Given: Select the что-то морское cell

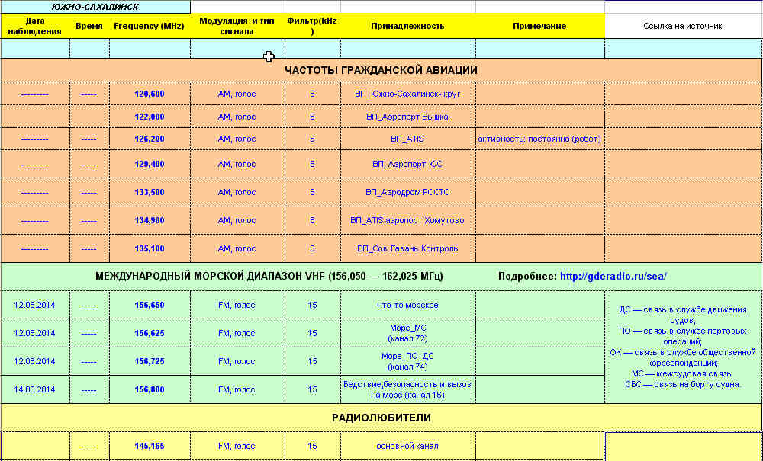Looking at the screenshot, I should [x=407, y=305].
